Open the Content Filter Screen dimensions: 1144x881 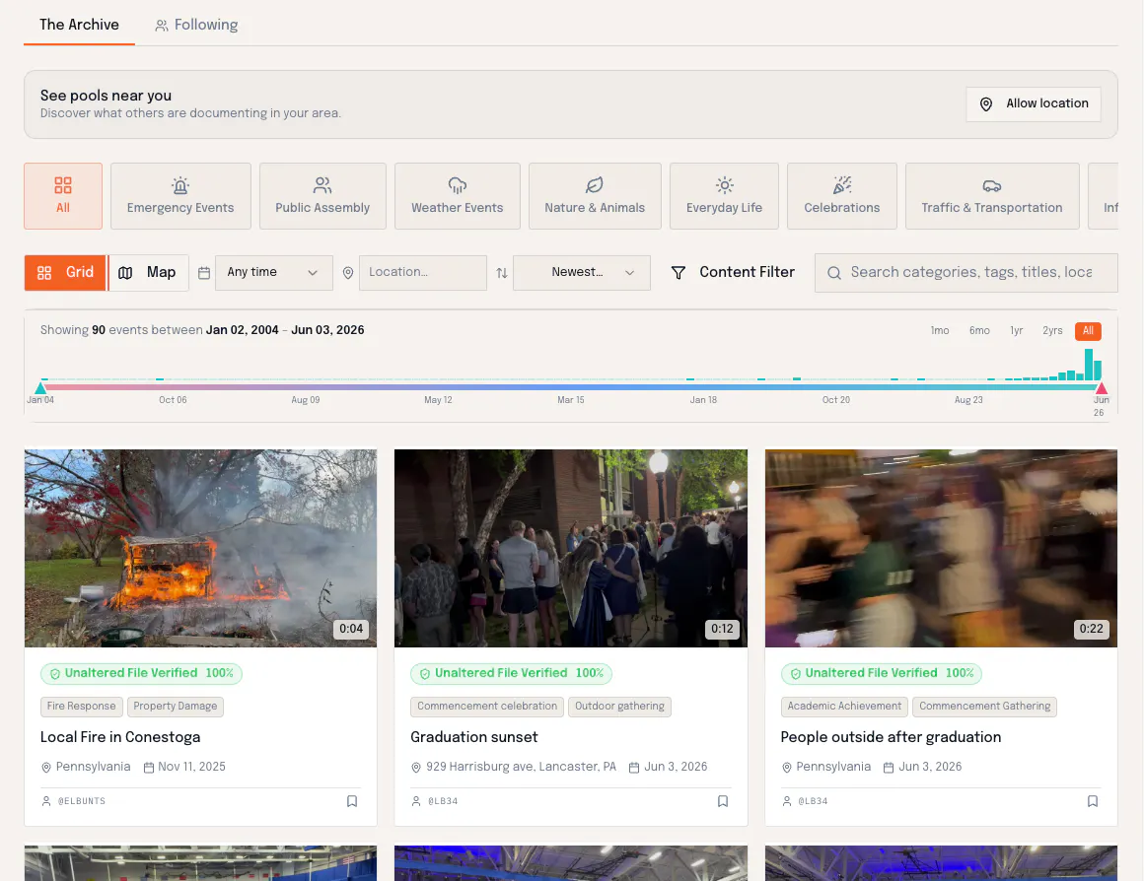733,273
